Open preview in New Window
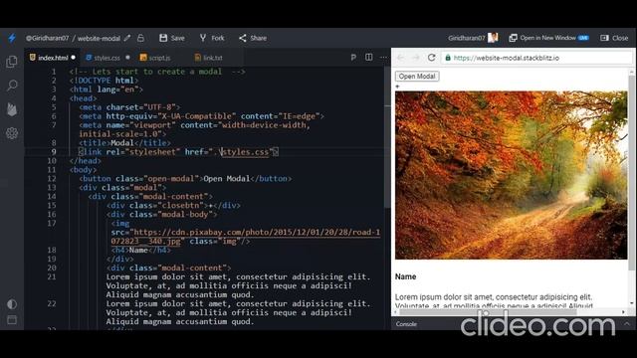This screenshot has height=358, width=637. click(548, 38)
